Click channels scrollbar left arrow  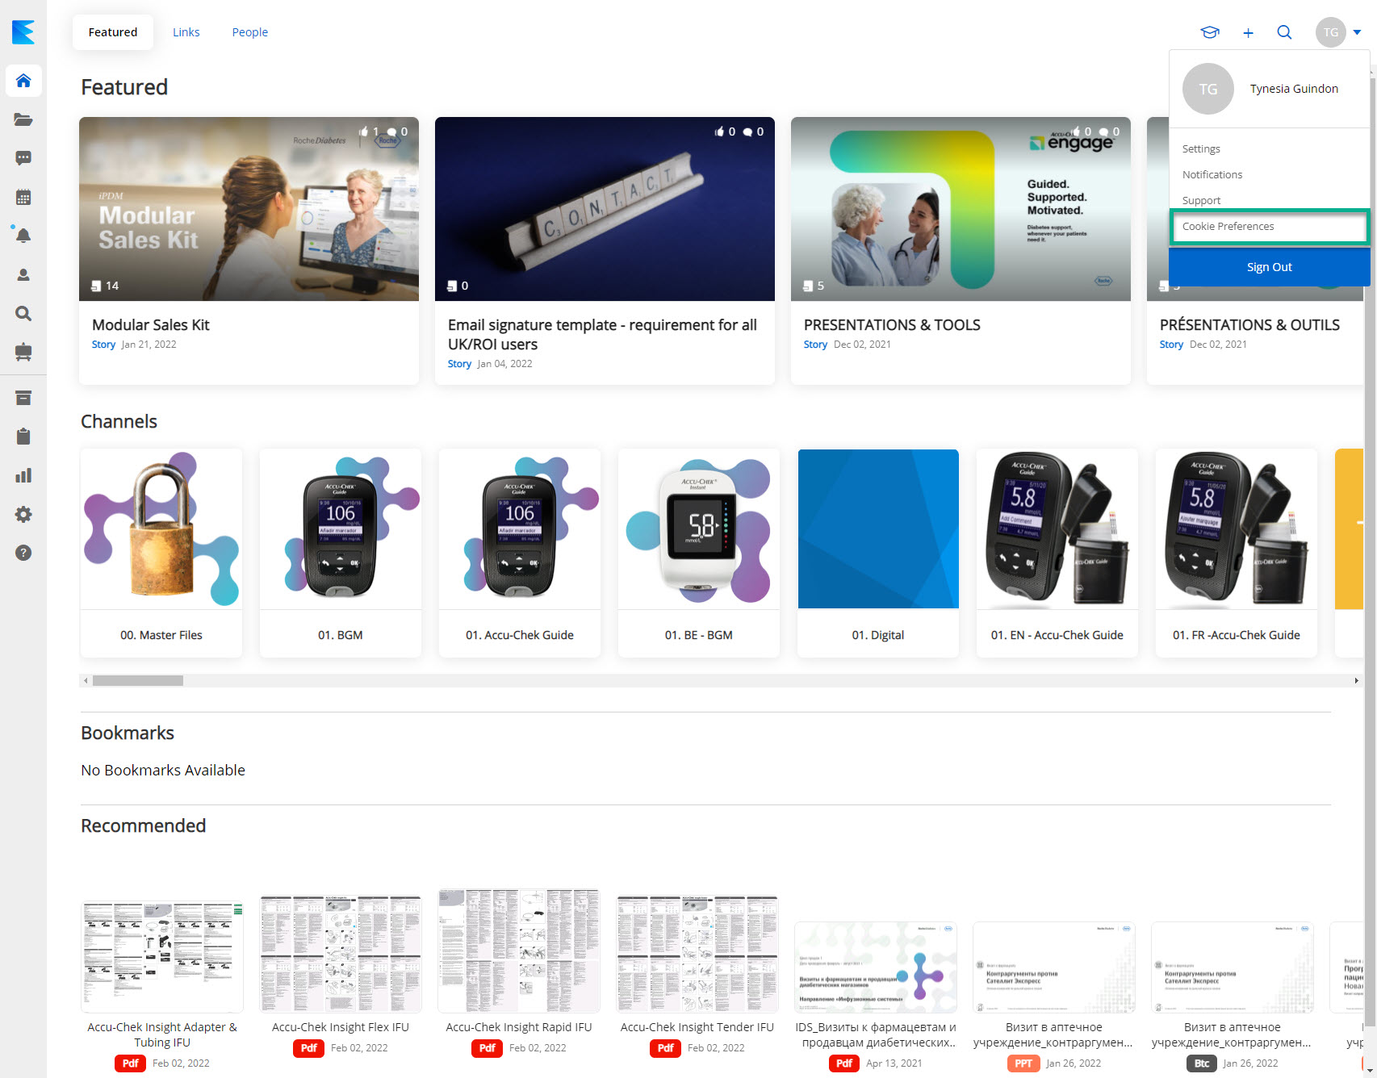click(x=86, y=680)
